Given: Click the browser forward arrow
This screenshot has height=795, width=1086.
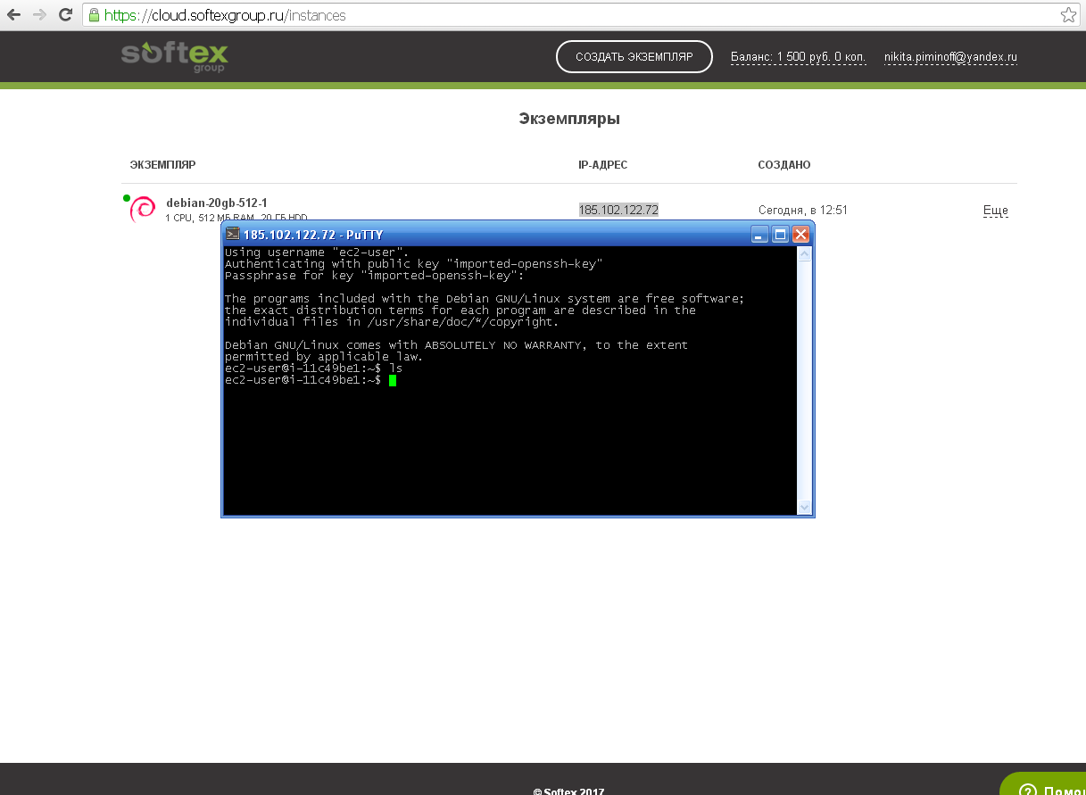Looking at the screenshot, I should (39, 15).
